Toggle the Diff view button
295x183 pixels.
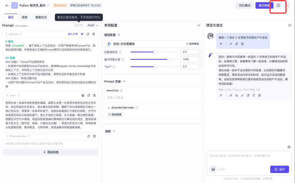coord(79,25)
